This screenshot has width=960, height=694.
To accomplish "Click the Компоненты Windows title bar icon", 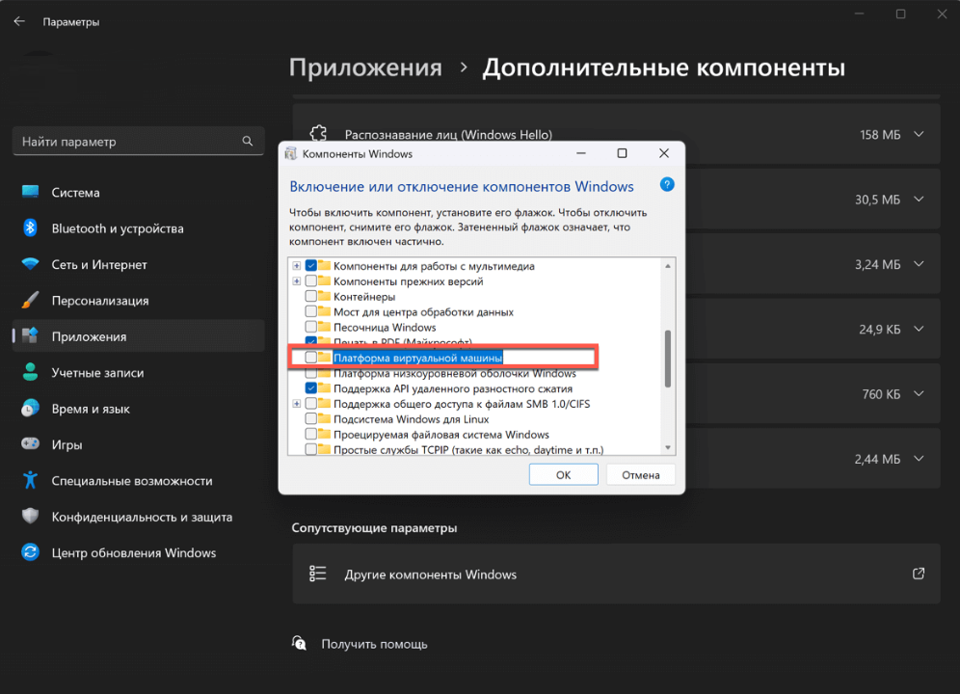I will [291, 154].
